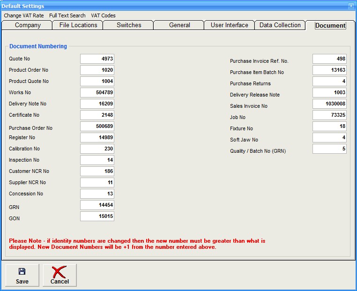Switch to the File Locations tab
This screenshot has height=291, width=357.
(78, 25)
